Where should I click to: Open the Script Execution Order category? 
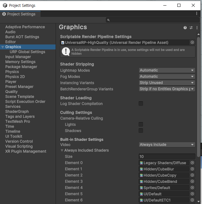25,102
